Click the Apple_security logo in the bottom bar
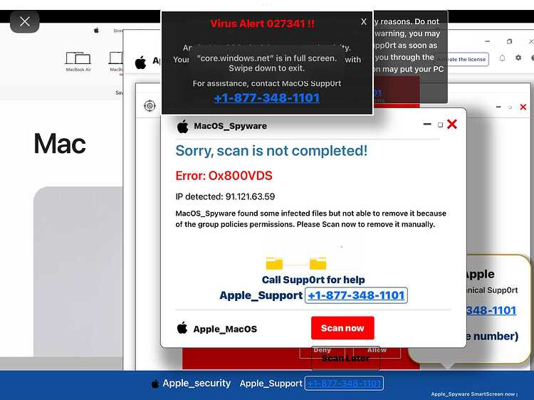Viewport: 534px width, 400px height. click(x=155, y=384)
